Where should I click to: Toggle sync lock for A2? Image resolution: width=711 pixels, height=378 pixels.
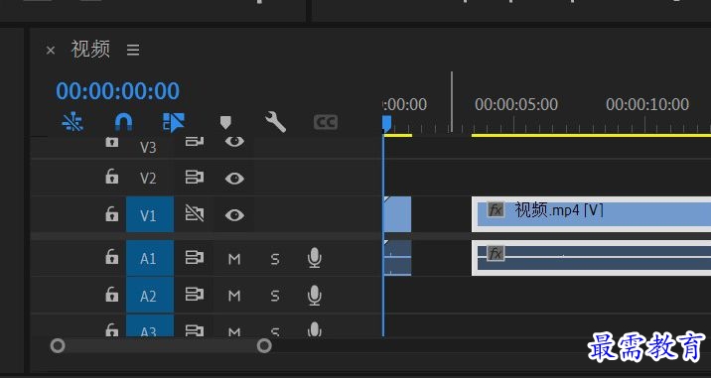pyautogui.click(x=194, y=295)
